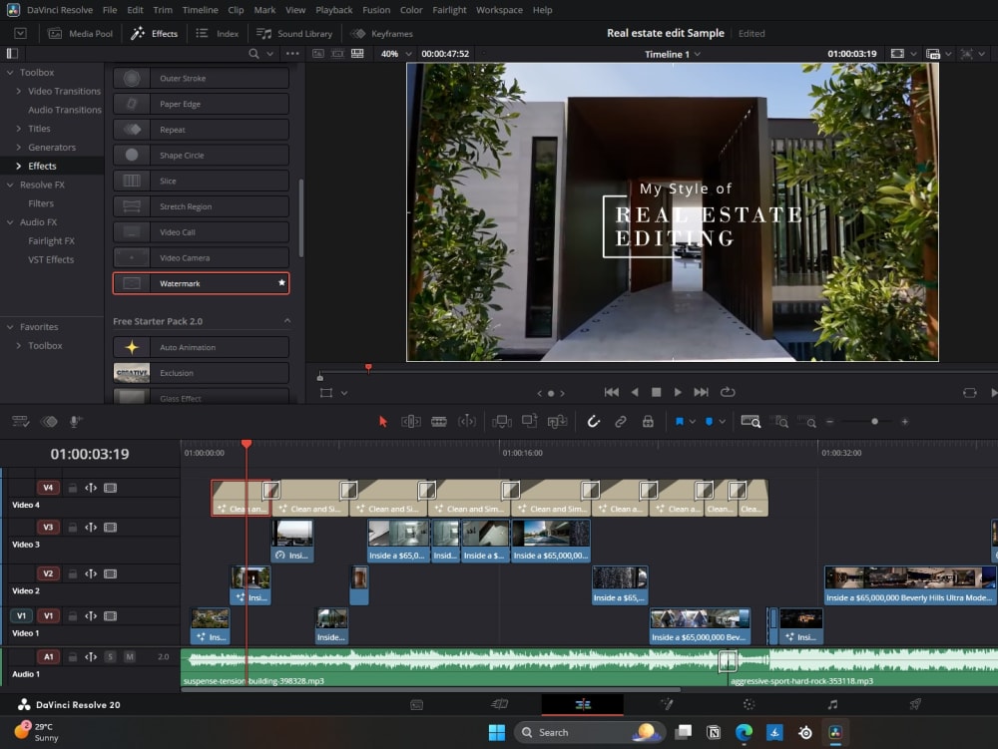Switch to the Deliver page rocket icon

coord(915,704)
